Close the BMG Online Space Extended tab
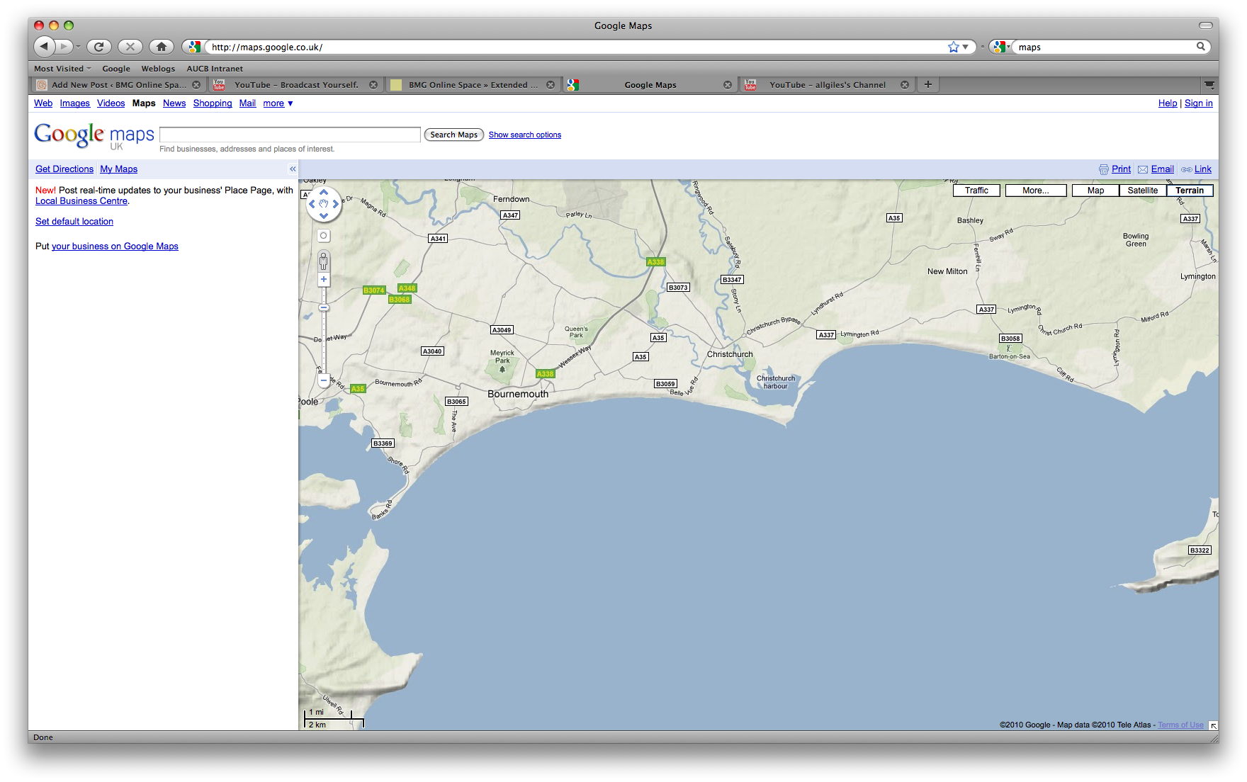Viewport: 1247px width, 782px height. [551, 85]
